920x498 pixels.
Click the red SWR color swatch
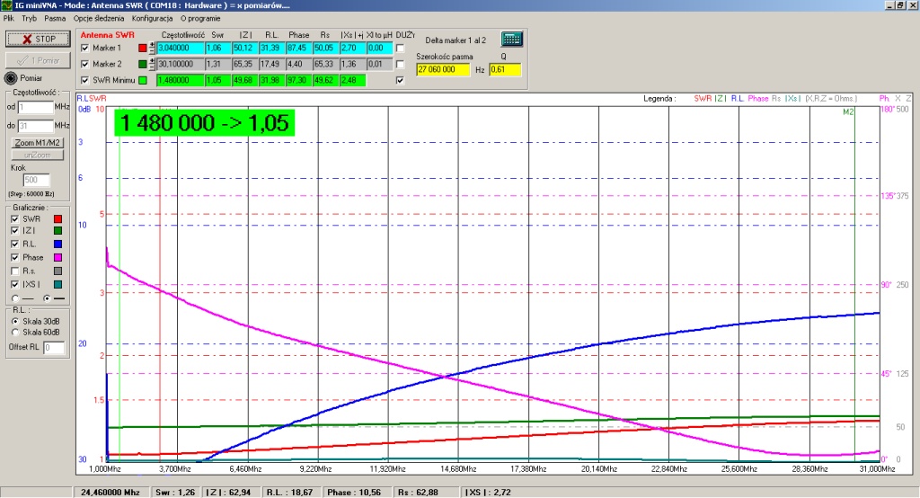[58, 218]
